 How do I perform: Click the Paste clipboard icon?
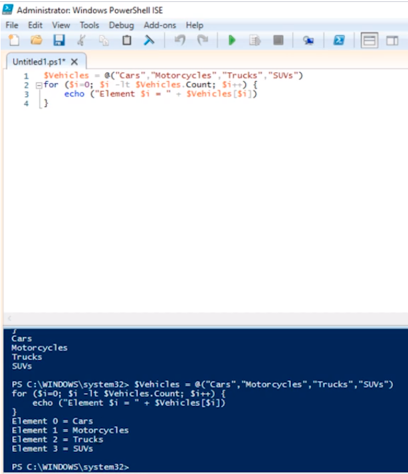coord(126,41)
